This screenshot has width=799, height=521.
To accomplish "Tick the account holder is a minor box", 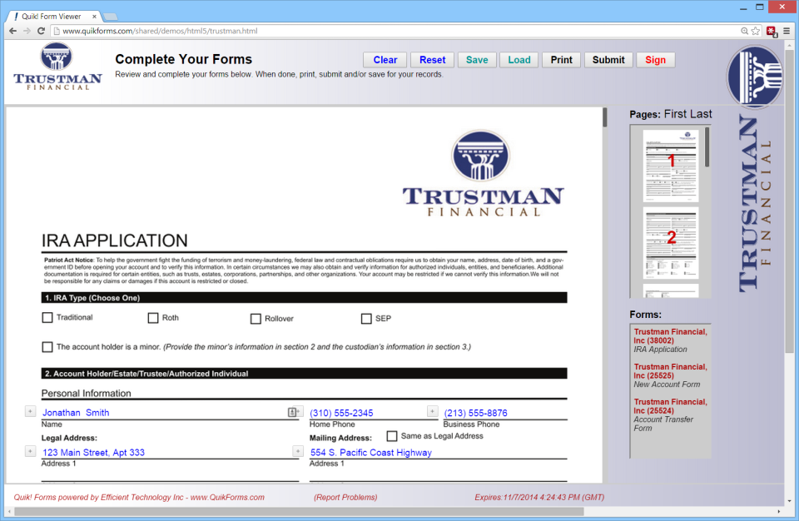I will click(47, 347).
